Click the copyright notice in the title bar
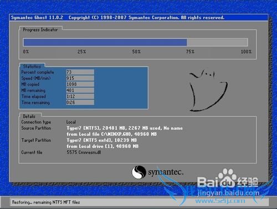This screenshot has height=209, width=277. click(146, 18)
